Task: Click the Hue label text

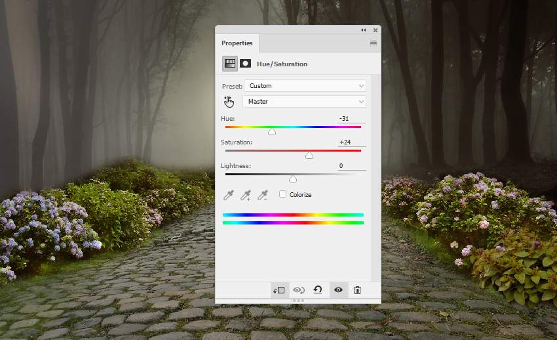Action: pyautogui.click(x=227, y=118)
